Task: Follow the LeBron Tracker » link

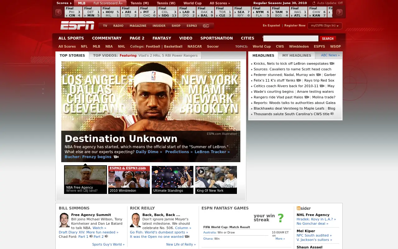Action: point(212,152)
